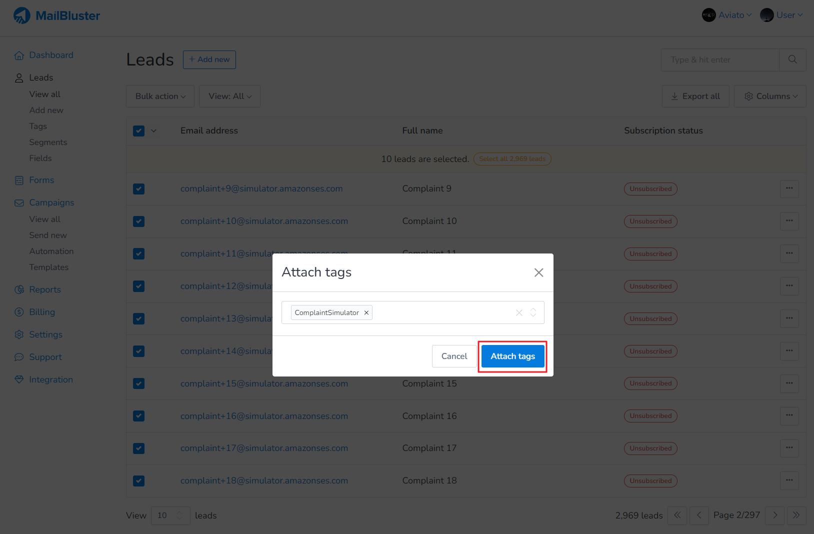The width and height of the screenshot is (814, 534).
Task: Click the Settings gear icon in sidebar
Action: pyautogui.click(x=19, y=335)
